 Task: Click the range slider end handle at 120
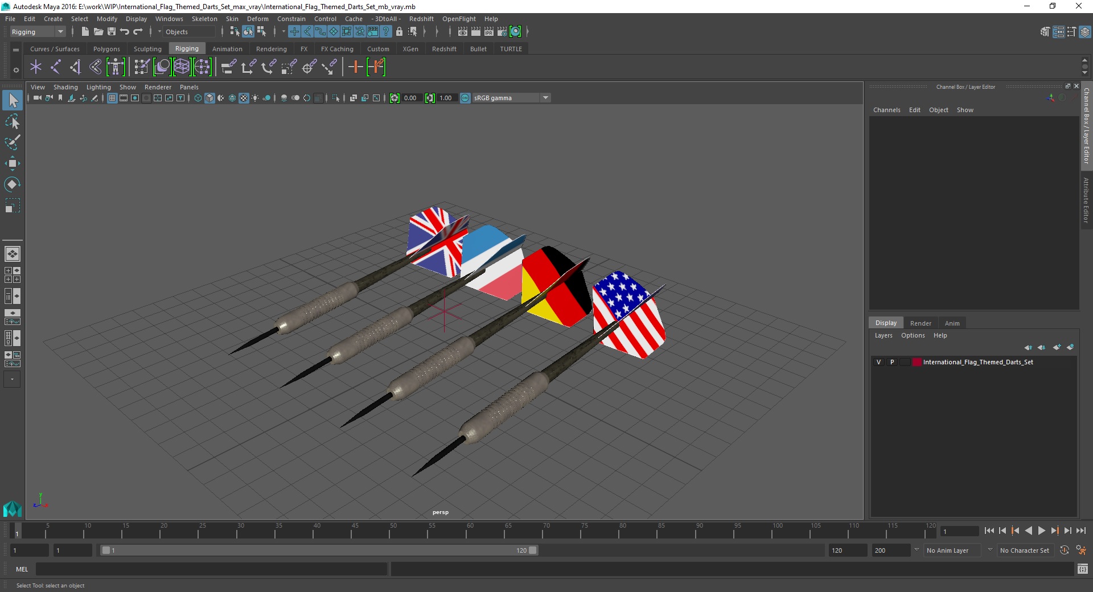pyautogui.click(x=533, y=550)
